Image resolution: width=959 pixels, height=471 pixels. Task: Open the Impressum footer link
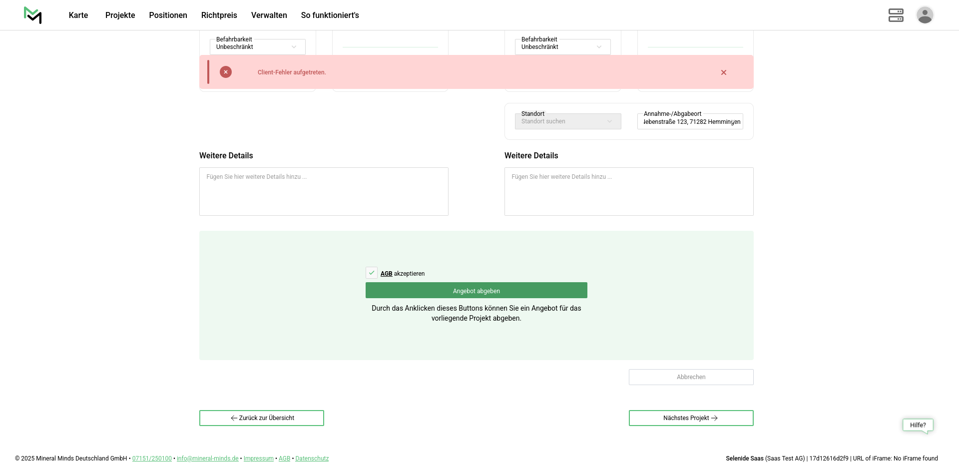coord(258,459)
